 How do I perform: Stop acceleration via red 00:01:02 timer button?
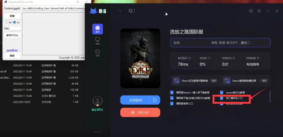click(x=140, y=113)
